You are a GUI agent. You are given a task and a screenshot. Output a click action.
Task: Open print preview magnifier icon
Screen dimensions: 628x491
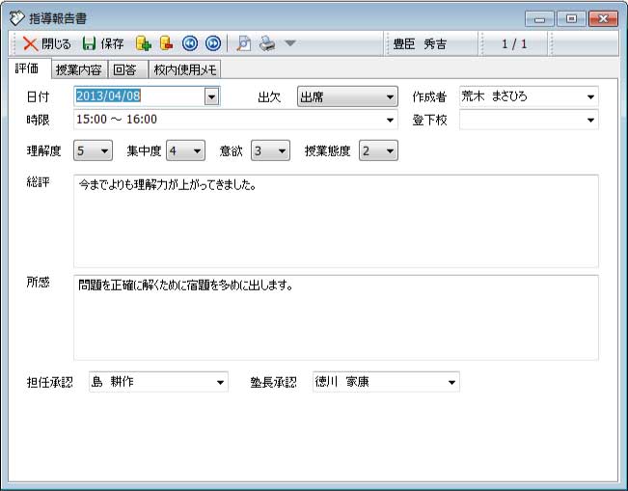[243, 43]
